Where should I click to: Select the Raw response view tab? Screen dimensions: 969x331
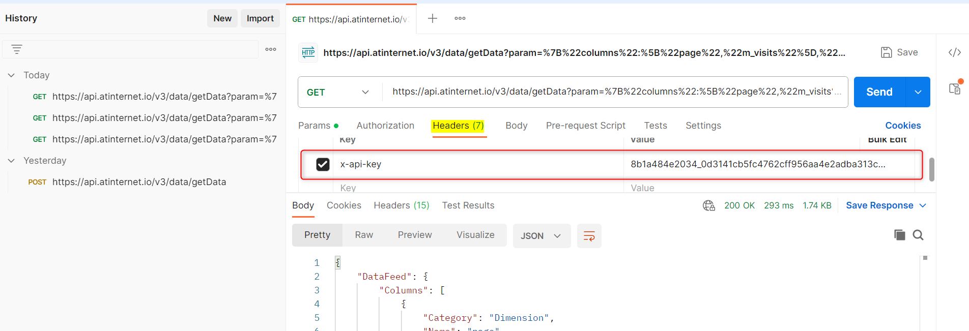click(x=364, y=235)
